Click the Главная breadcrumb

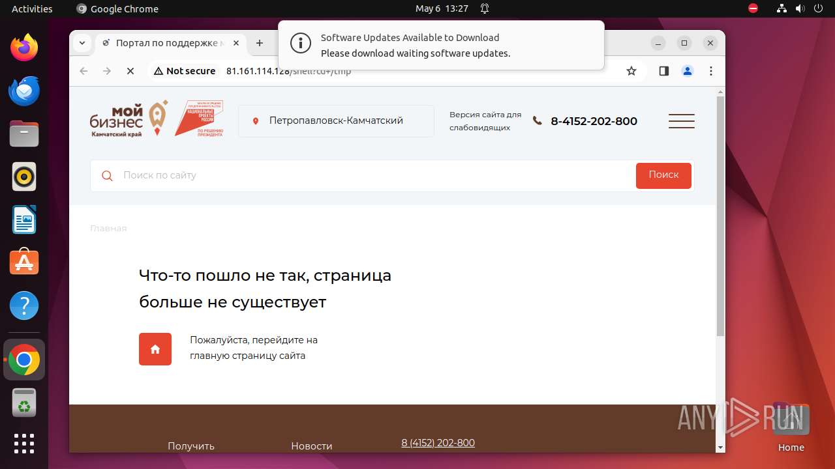pyautogui.click(x=108, y=229)
